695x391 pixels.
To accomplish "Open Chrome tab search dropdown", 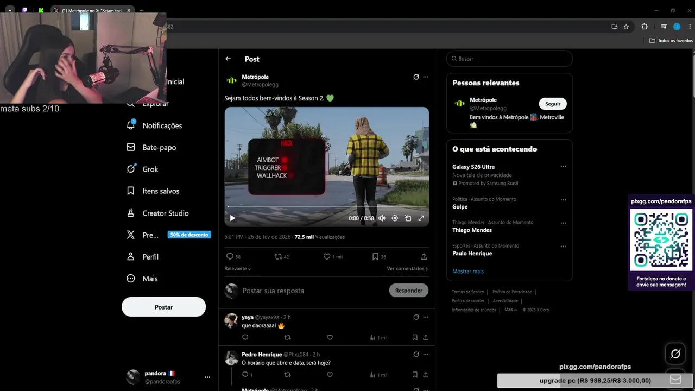I will point(10,10).
